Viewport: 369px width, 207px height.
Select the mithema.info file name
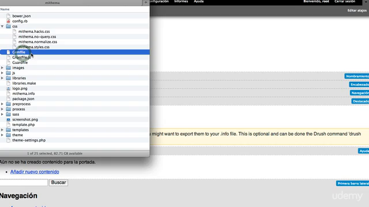pyautogui.click(x=24, y=94)
